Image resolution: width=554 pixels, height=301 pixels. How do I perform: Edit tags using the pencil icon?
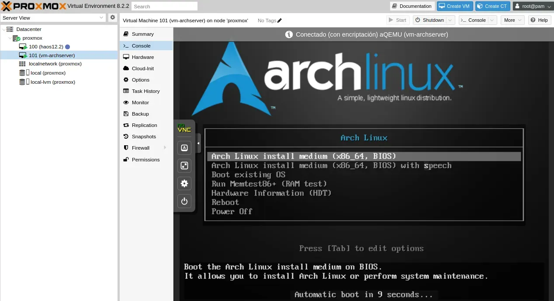pos(280,21)
